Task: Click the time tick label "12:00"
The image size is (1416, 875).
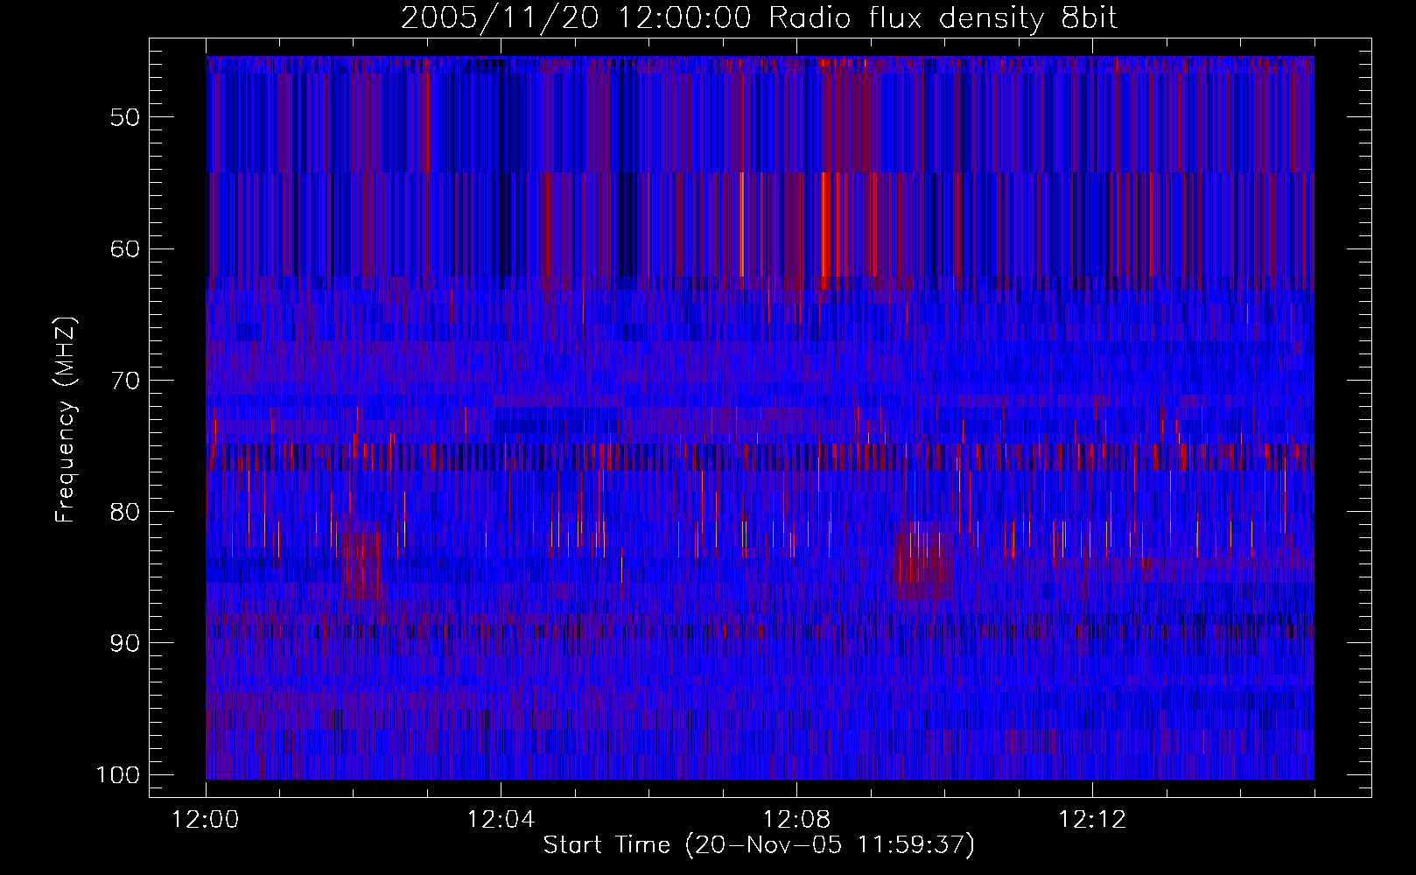Action: pyautogui.click(x=206, y=820)
